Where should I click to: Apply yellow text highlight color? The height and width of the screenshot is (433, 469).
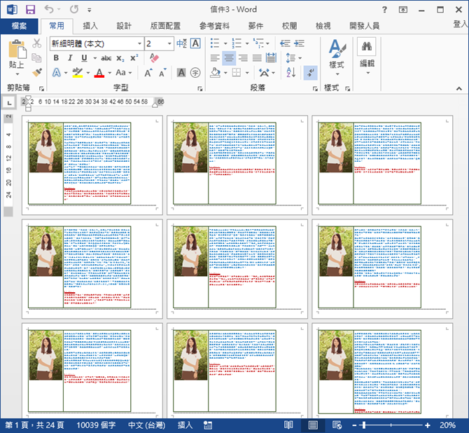tap(78, 73)
